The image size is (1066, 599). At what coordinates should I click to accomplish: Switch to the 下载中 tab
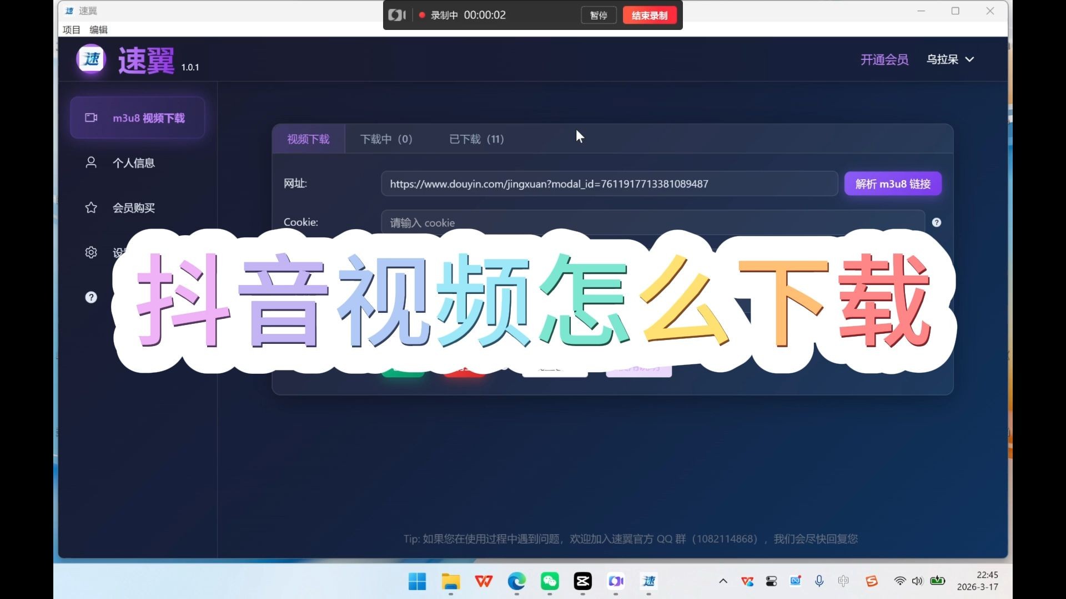pos(386,139)
